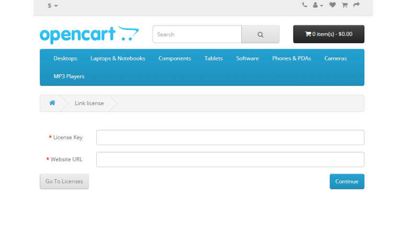407x239 pixels.
Task: Focus the License Key input field
Action: [230, 137]
